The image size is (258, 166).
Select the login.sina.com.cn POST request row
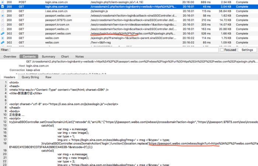pyautogui.click(x=129, y=2)
